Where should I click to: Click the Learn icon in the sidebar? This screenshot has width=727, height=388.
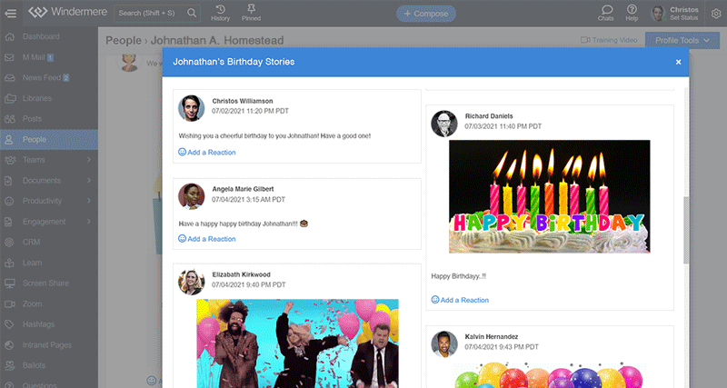(9, 263)
